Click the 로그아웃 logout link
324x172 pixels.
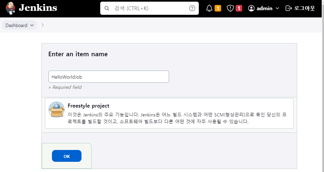click(x=304, y=8)
